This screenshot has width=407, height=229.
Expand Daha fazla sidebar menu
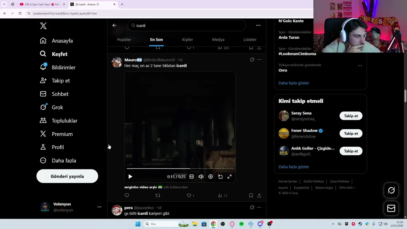(x=58, y=161)
